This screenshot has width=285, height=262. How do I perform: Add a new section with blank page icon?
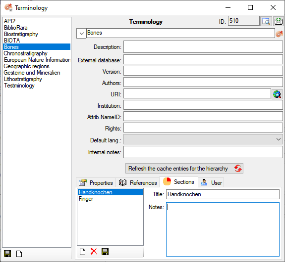point(82,252)
